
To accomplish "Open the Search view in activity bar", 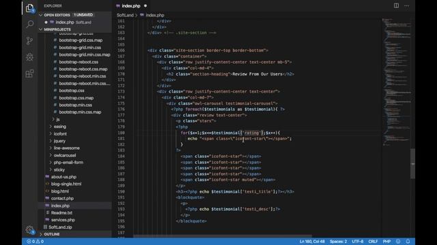I will coord(29,24).
